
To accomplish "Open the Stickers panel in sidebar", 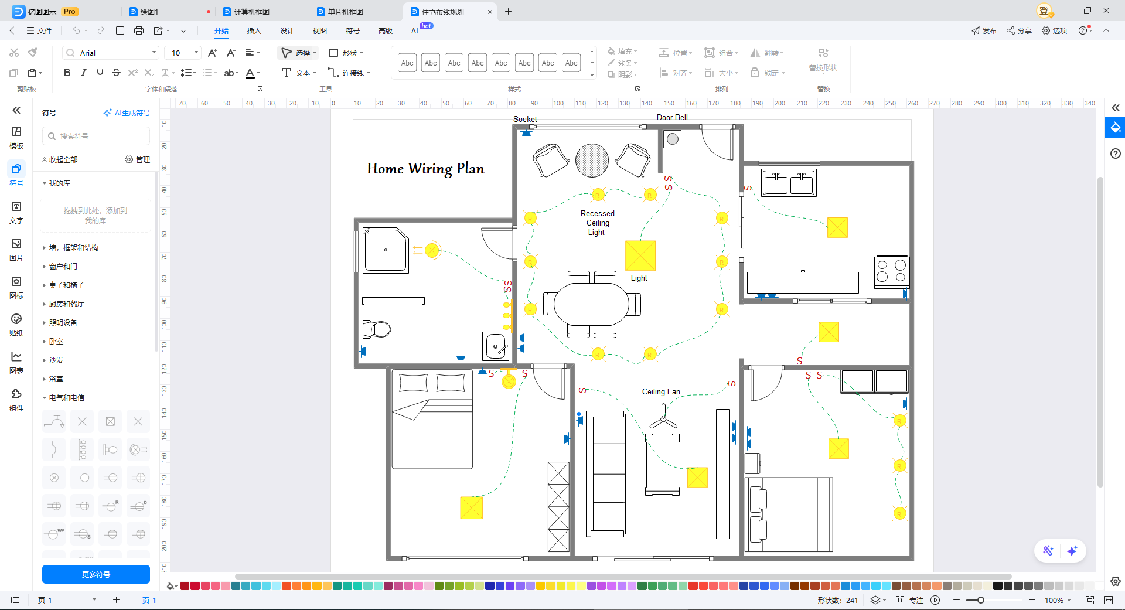I will (x=16, y=325).
